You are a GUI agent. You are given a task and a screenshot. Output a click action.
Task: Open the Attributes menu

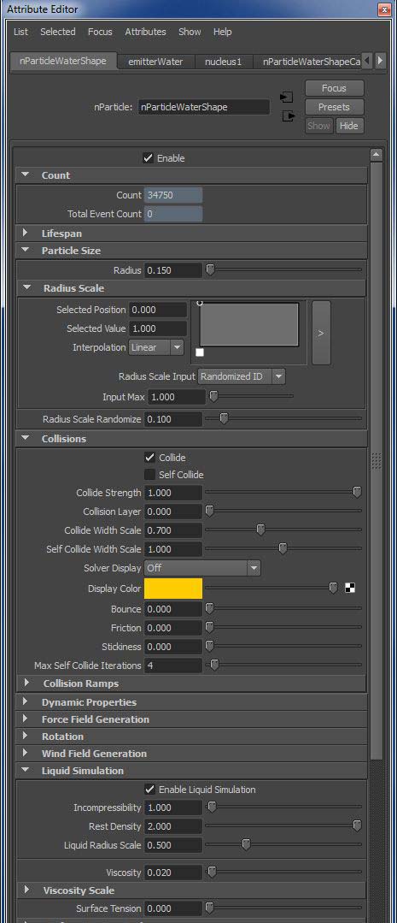coord(146,32)
